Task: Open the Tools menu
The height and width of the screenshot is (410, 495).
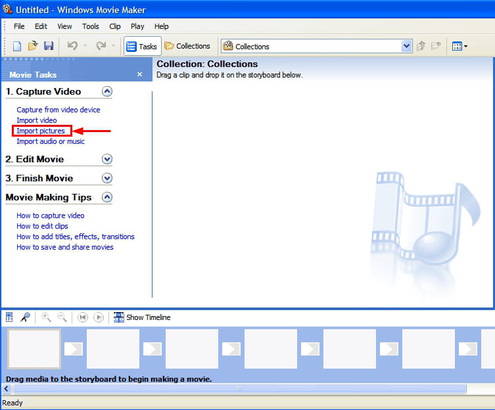Action: pyautogui.click(x=91, y=26)
